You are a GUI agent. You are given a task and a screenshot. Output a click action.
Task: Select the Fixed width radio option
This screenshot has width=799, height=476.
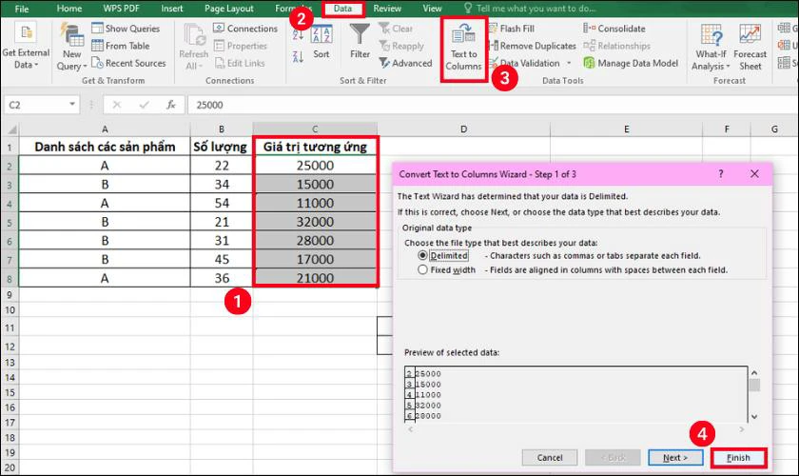[423, 269]
